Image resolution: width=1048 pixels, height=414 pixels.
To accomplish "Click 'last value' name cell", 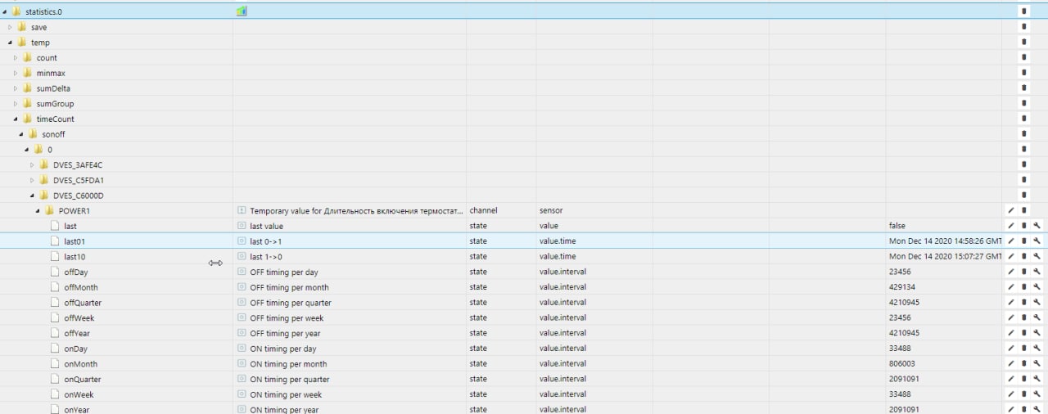I will 267,226.
